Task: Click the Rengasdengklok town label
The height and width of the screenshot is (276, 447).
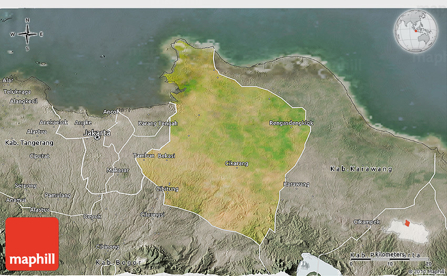Action: (x=291, y=123)
